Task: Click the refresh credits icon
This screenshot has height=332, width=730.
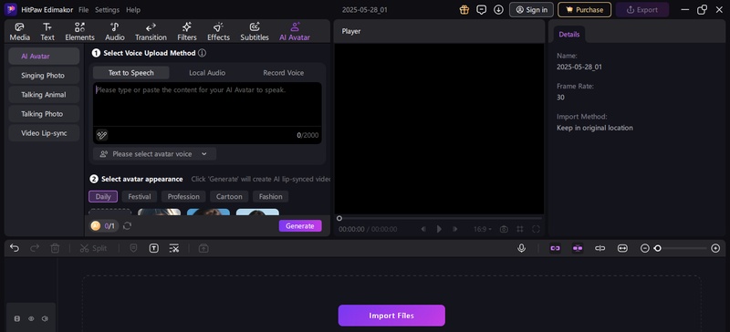Action: click(x=127, y=226)
